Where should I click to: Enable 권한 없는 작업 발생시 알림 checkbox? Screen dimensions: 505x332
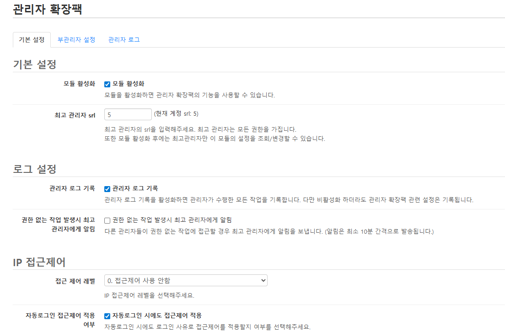point(107,220)
